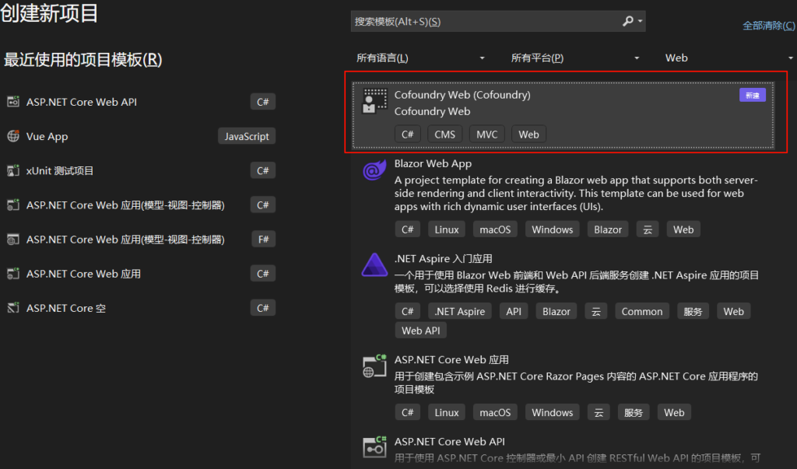Select the Cofoundry Web (Cofoundry) template

tap(564, 115)
